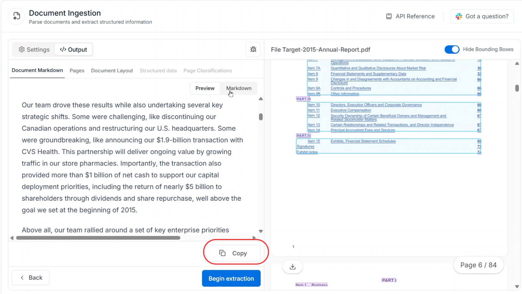The width and height of the screenshot is (522, 294).
Task: Open the Document Markdown tab
Action: (37, 70)
